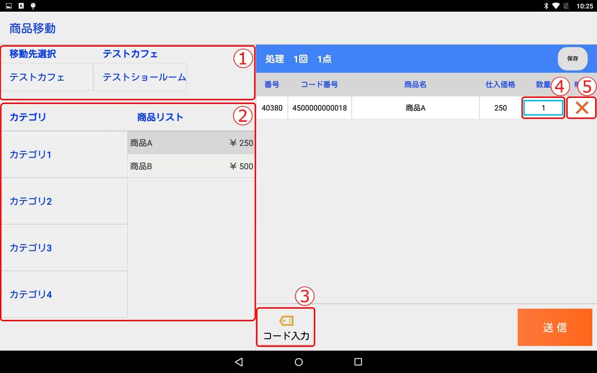597x373 pixels.
Task: Tap the Wi-Fi status icon
Action: (556, 6)
